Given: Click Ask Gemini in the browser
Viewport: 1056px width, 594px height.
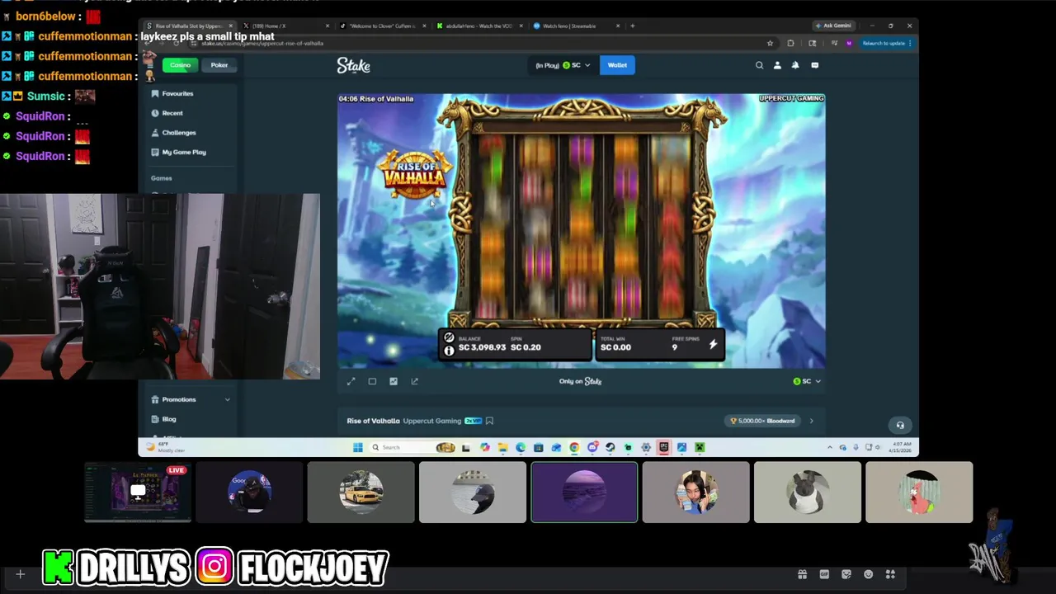Looking at the screenshot, I should pyautogui.click(x=833, y=26).
